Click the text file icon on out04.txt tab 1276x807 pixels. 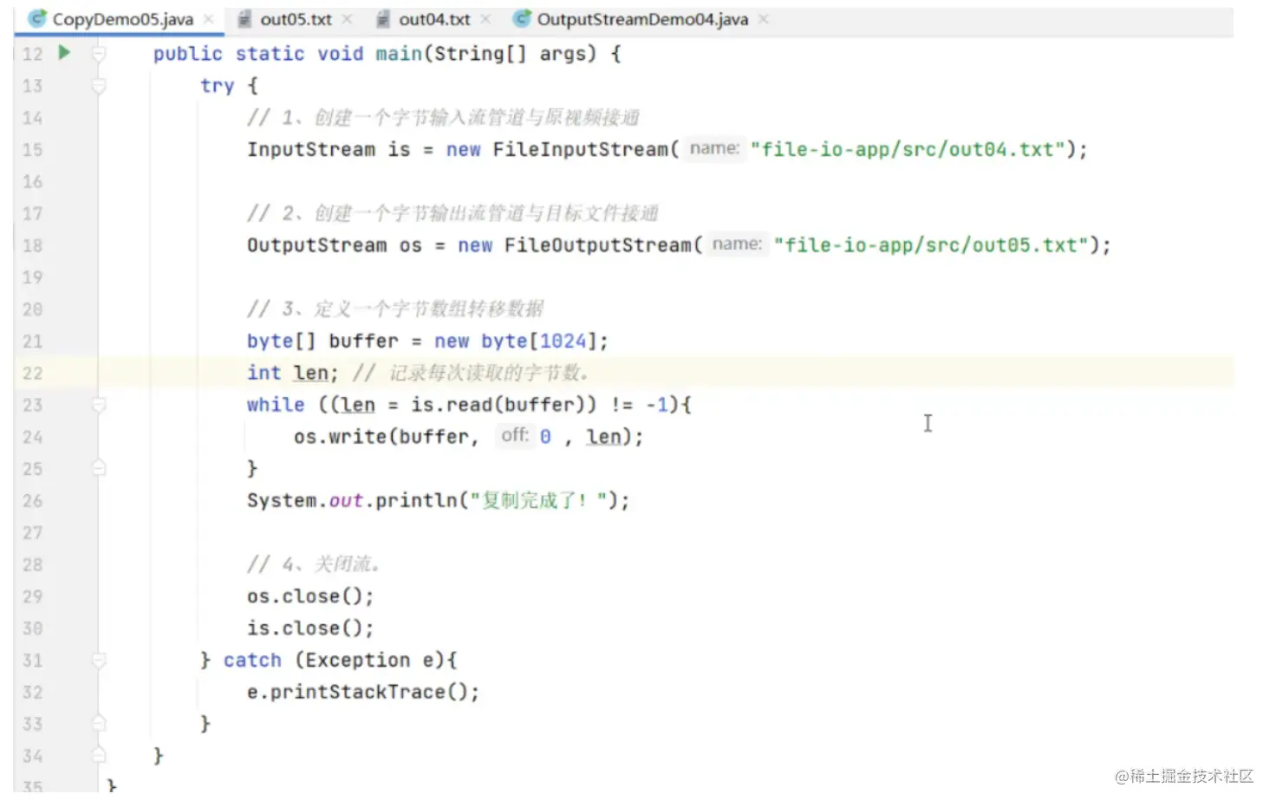coord(383,19)
